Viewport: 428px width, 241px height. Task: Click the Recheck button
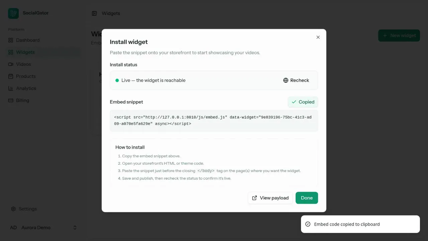296,80
